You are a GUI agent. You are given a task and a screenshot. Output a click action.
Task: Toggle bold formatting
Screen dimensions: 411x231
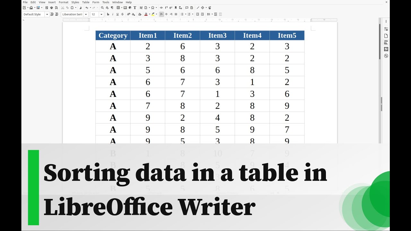click(x=108, y=14)
